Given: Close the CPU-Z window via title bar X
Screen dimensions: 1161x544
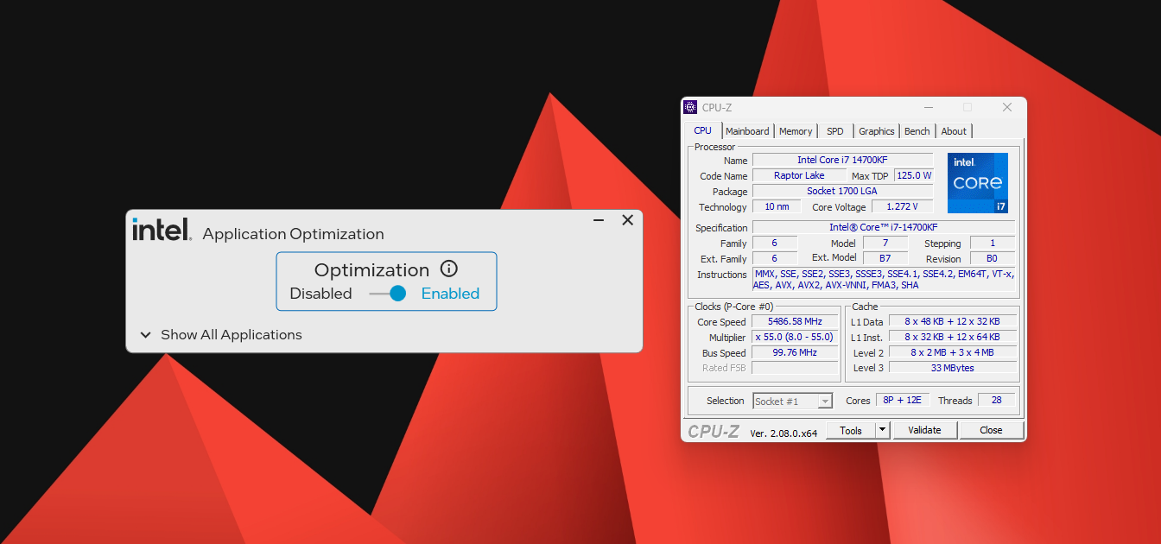Looking at the screenshot, I should click(x=1007, y=107).
